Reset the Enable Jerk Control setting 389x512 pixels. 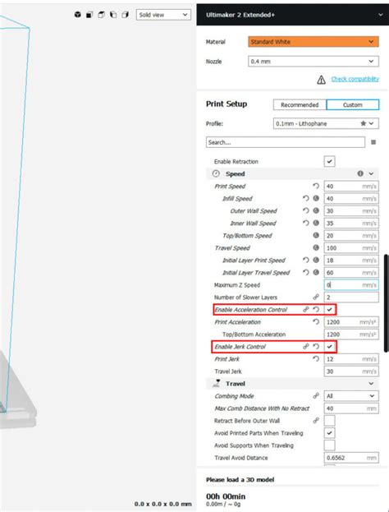[316, 347]
